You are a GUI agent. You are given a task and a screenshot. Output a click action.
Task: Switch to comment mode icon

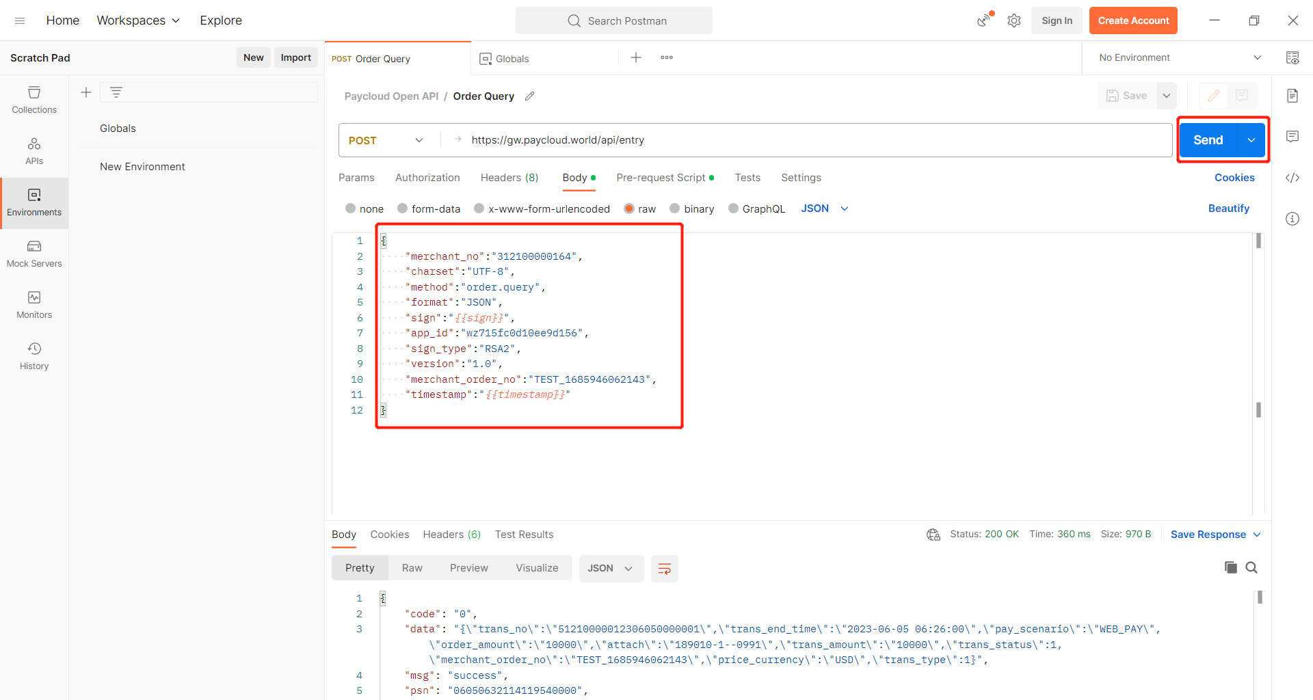1243,96
